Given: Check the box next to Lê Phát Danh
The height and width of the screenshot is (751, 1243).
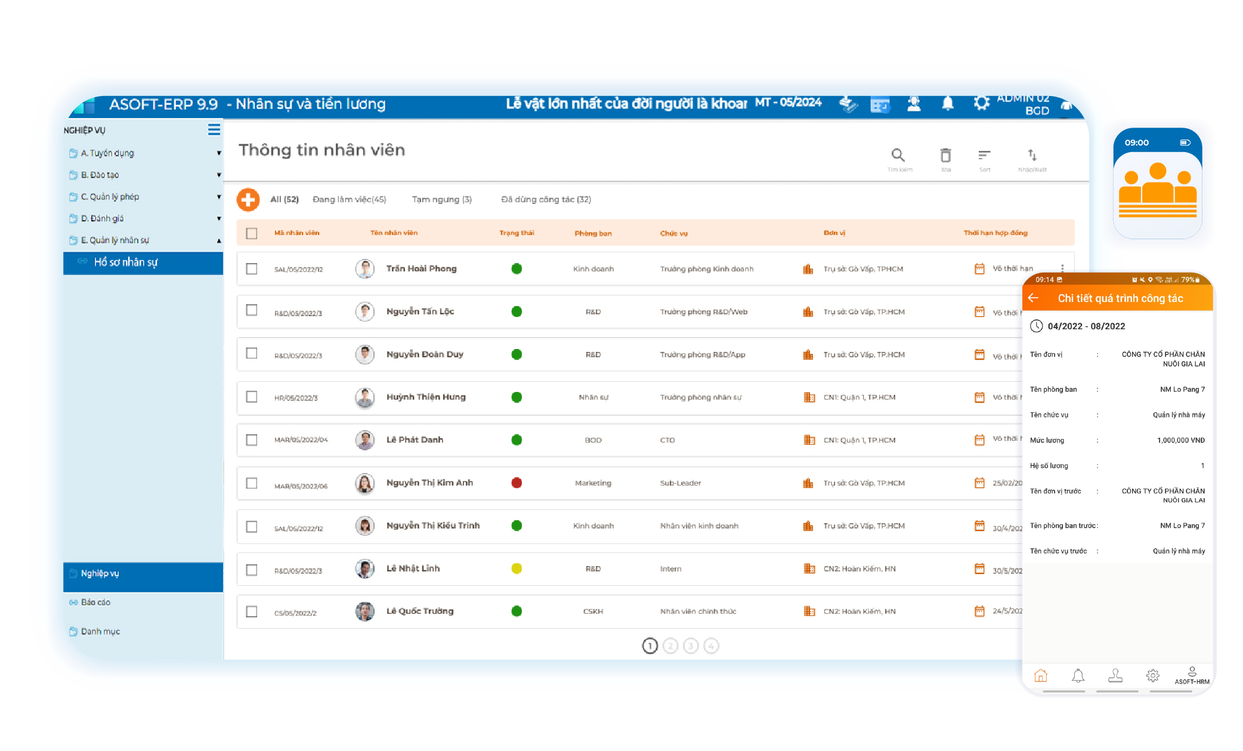Looking at the screenshot, I should [252, 440].
